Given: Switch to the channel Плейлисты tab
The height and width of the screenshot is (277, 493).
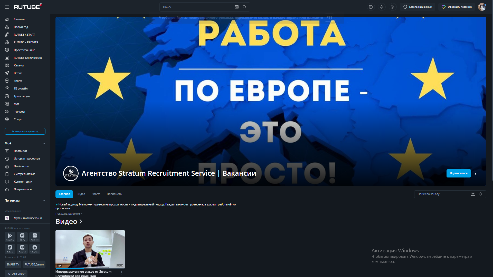Looking at the screenshot, I should coord(115,194).
